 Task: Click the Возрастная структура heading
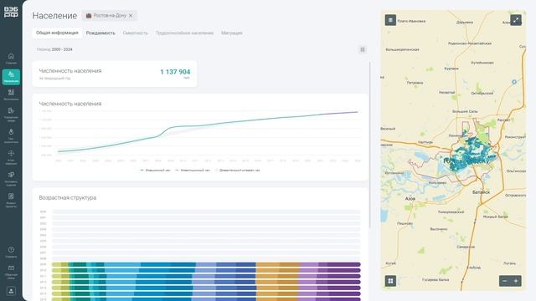coord(67,197)
